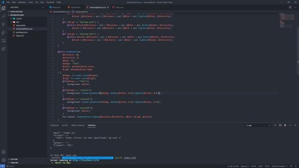Open editor more actions ellipsis

[x=295, y=7]
